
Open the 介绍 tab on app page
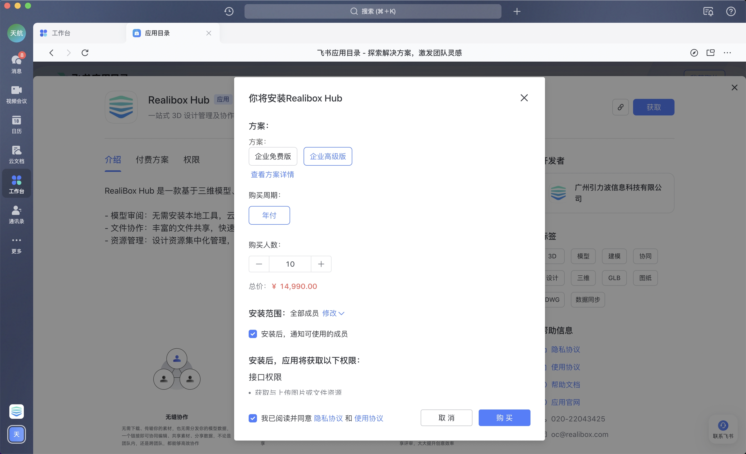pos(113,160)
